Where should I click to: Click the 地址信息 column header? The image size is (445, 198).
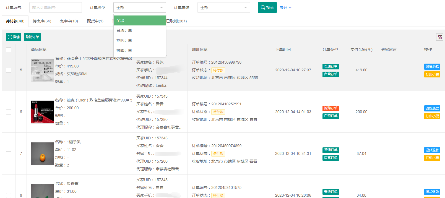pos(200,49)
